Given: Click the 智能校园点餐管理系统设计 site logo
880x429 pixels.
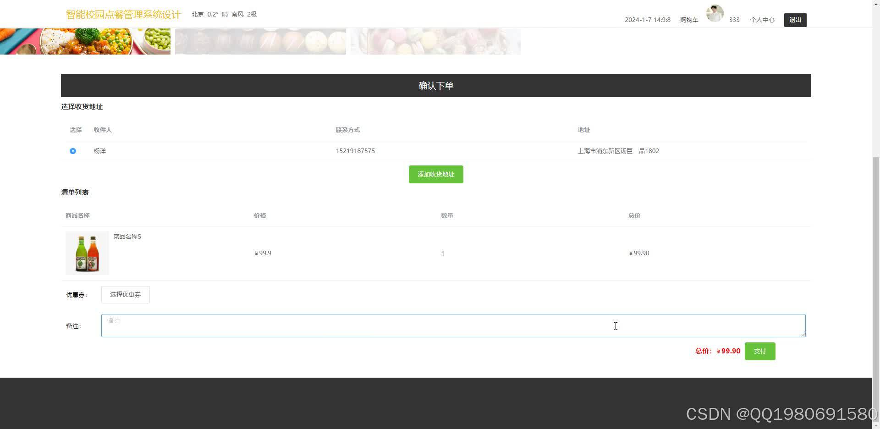Looking at the screenshot, I should click(x=123, y=14).
